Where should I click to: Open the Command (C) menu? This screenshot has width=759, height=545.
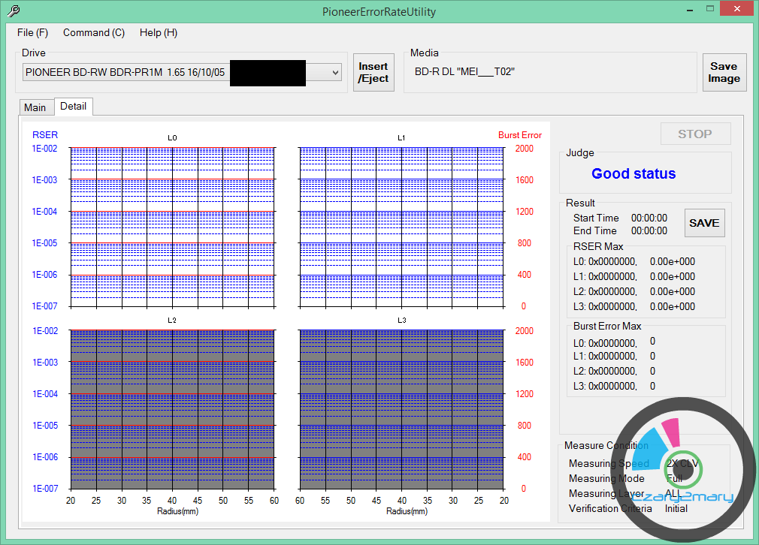(94, 32)
